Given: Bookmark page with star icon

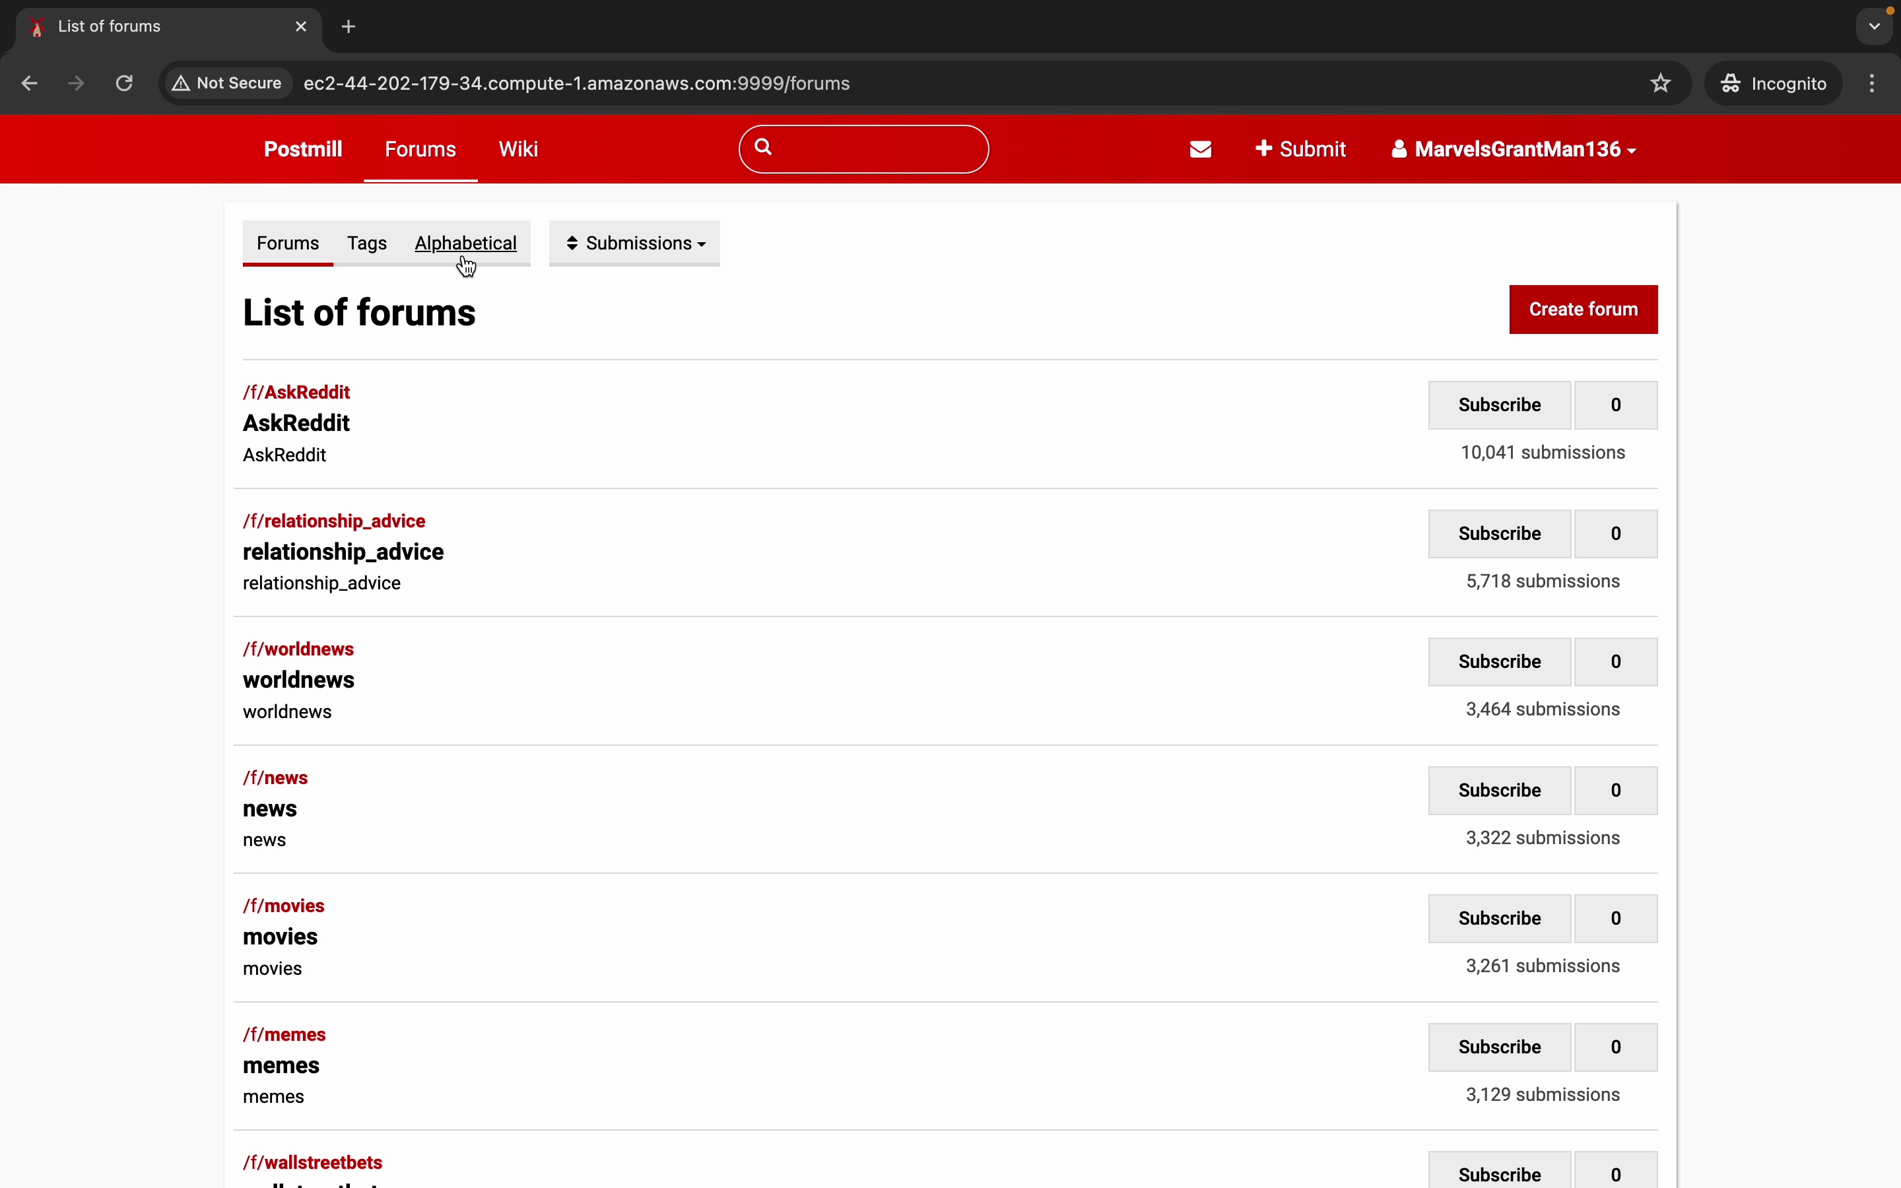Looking at the screenshot, I should point(1660,83).
